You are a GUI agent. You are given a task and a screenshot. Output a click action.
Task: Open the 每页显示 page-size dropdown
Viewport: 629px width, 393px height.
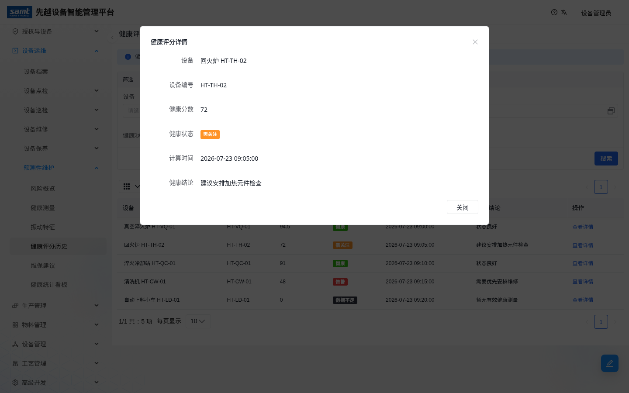(198, 321)
